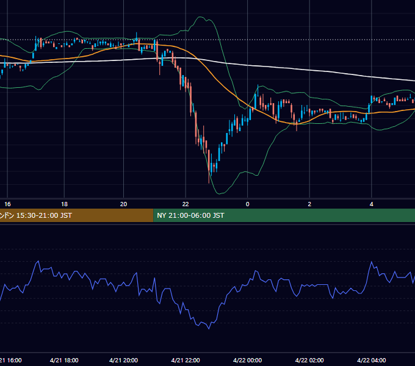Click the 4/21 22:00 date label
415x366 pixels.
(186, 360)
